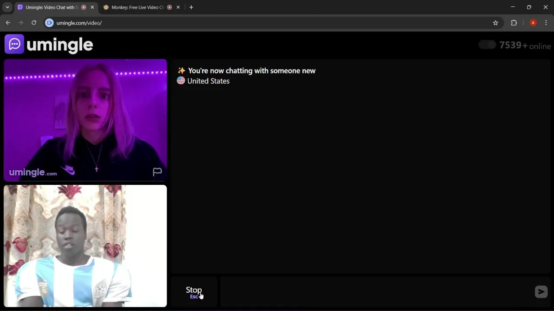554x311 pixels.
Task: Click the 7539+ online counter text
Action: pyautogui.click(x=525, y=45)
